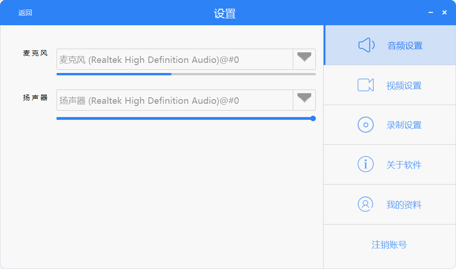Click the speaker volume slider handle
The image size is (456, 269).
click(313, 118)
